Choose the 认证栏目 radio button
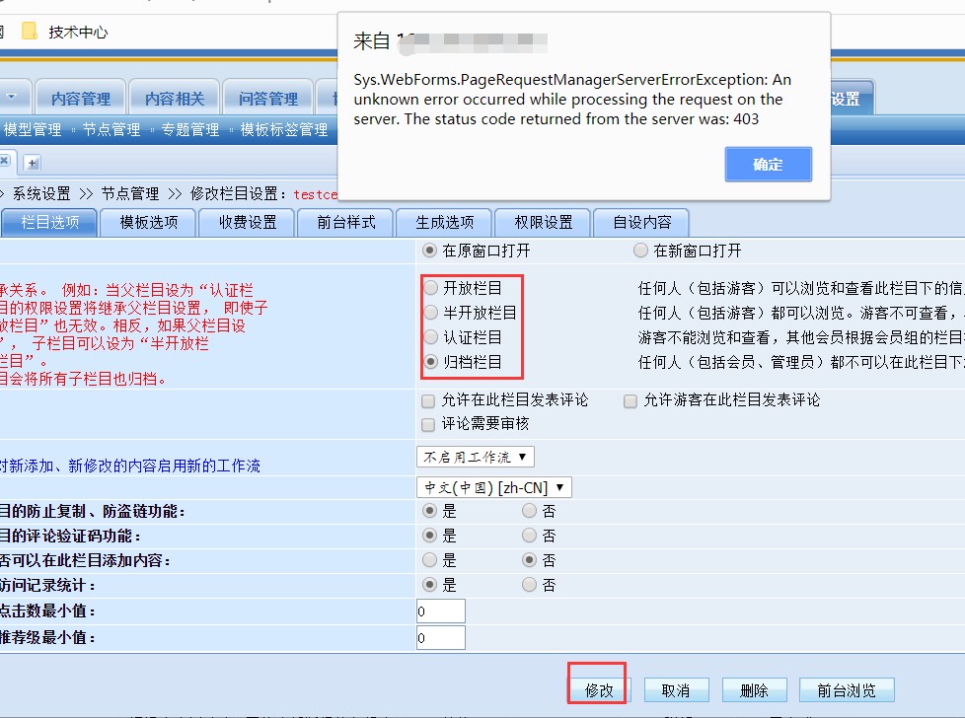Screen dimensions: 965x718 pos(431,337)
